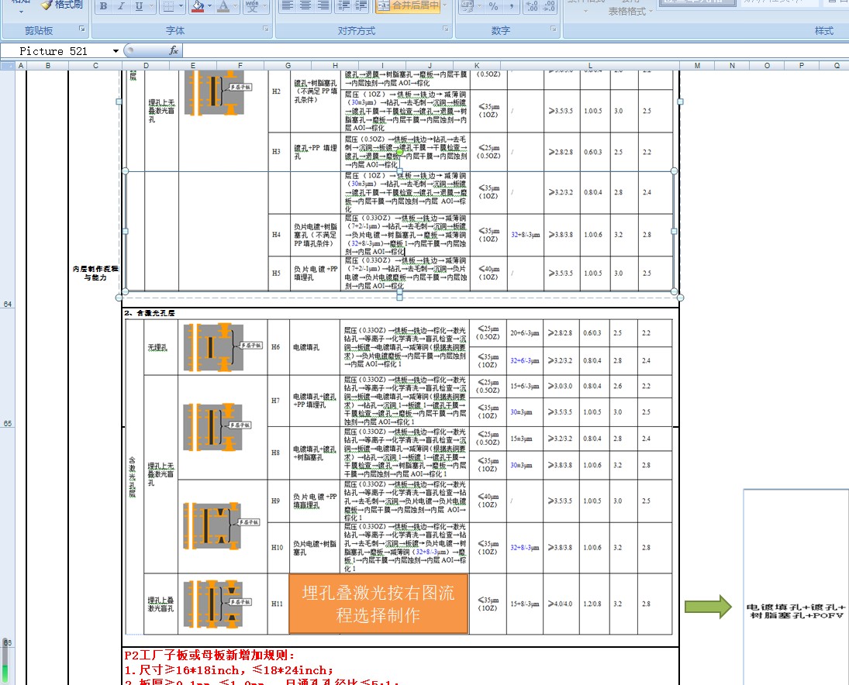Open the Name Box dropdown arrow
This screenshot has width=849, height=685.
pyautogui.click(x=116, y=51)
